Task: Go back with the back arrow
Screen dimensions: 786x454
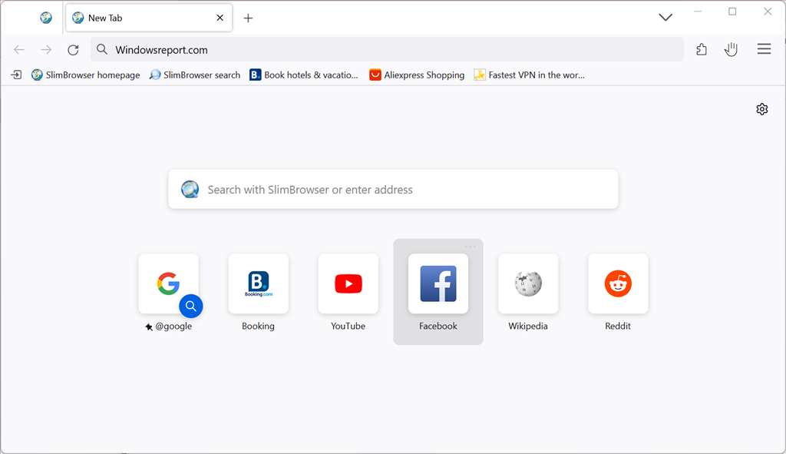Action: click(19, 49)
